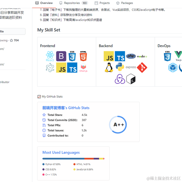The width and height of the screenshot is (182, 182).
Task: Click the Backend column heading
Action: point(106,46)
